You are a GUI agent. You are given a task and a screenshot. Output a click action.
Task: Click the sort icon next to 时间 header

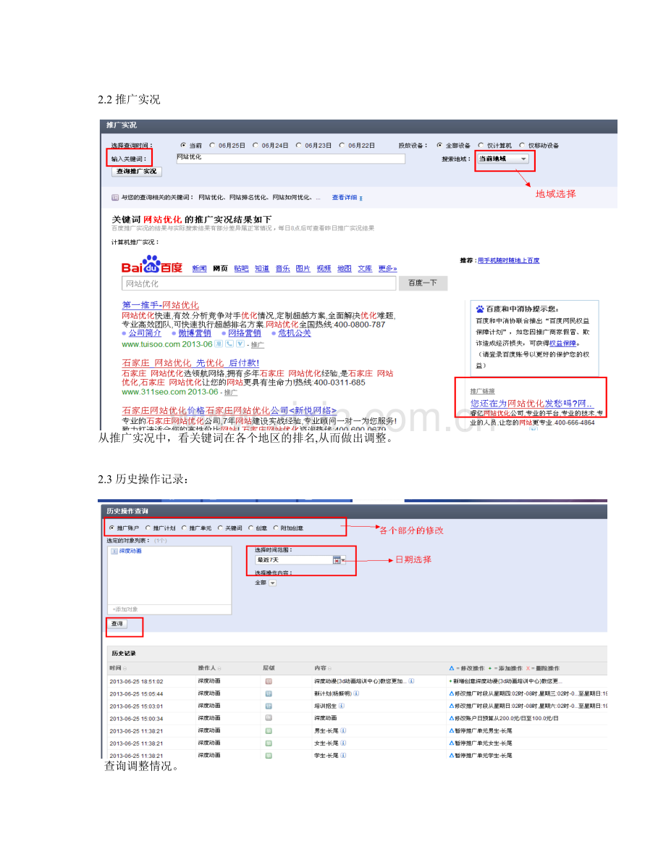[x=125, y=668]
